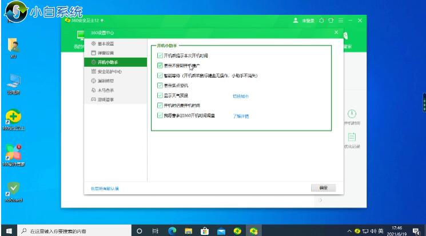Close the 360设置中心 dialog
Image resolution: width=426 pixels, height=236 pixels.
[336, 33]
